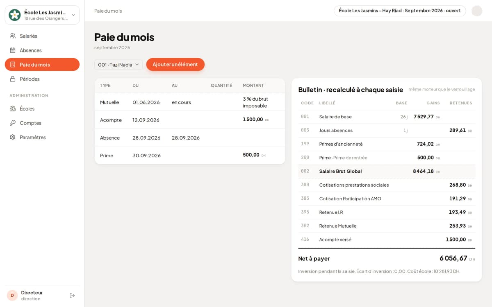The height and width of the screenshot is (307, 492).
Task: Click the Écoles building icon
Action: tap(13, 108)
